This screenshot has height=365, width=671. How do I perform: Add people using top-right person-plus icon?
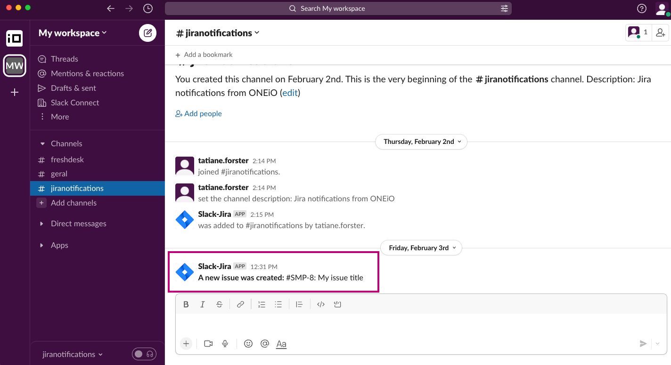(x=661, y=32)
